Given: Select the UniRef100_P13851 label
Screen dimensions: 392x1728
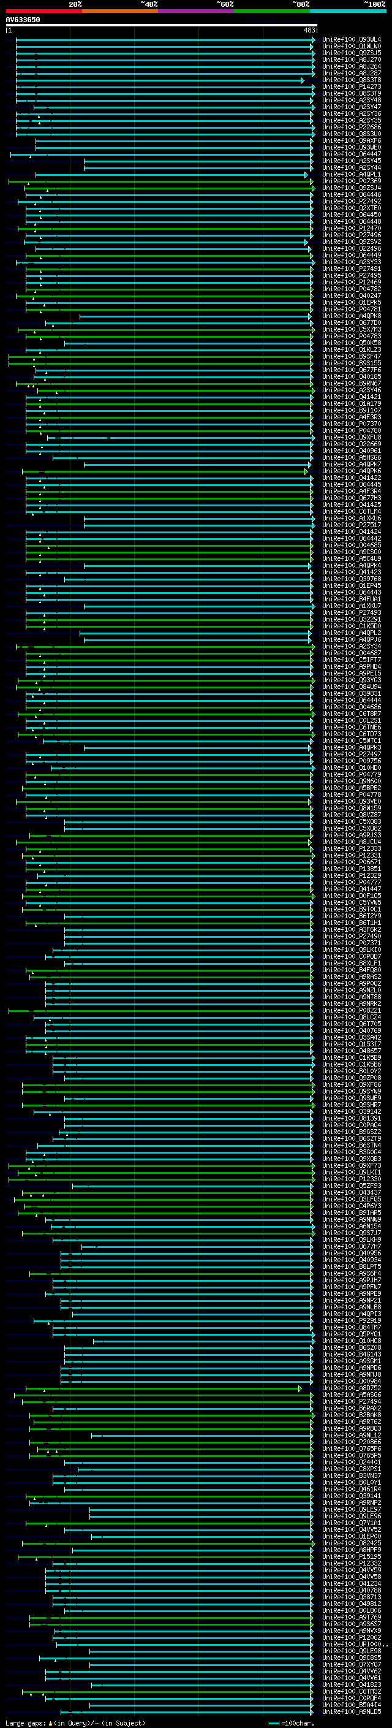Looking at the screenshot, I should [352, 869].
